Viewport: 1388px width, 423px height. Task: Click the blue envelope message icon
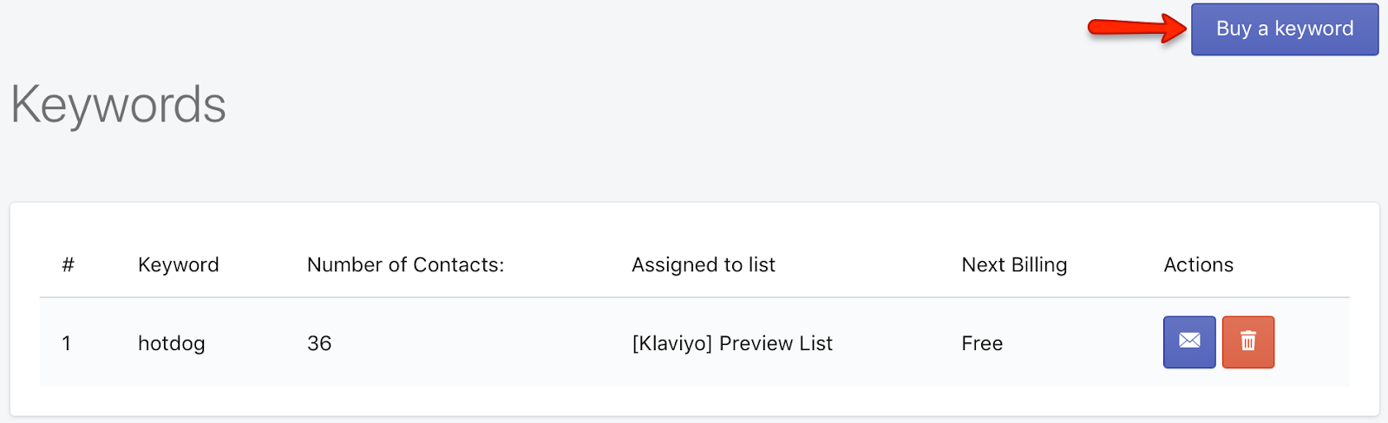point(1189,342)
